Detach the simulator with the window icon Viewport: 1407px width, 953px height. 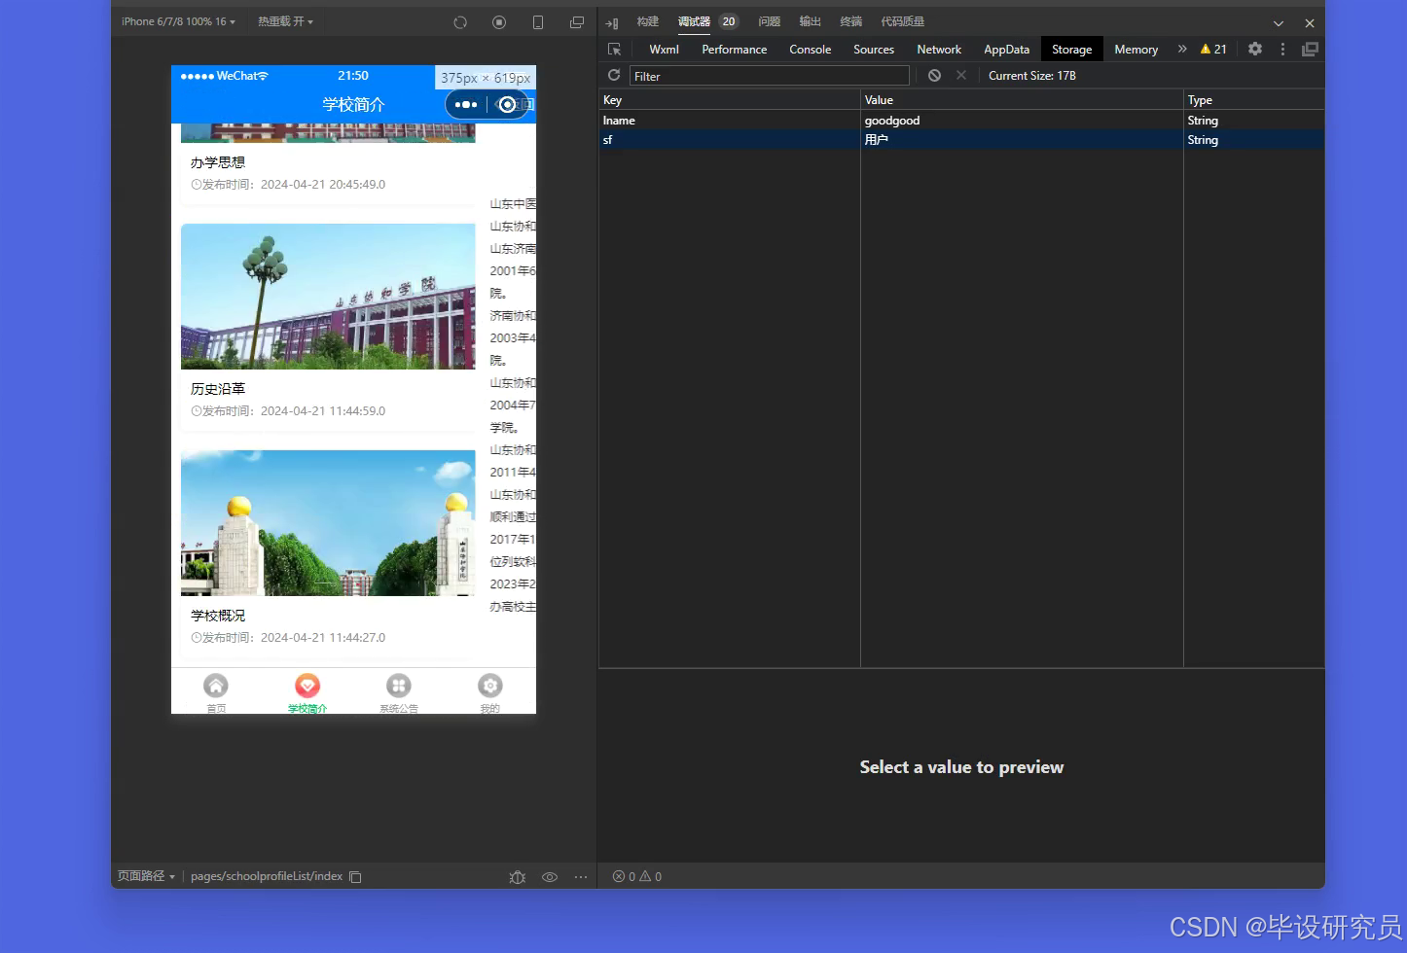click(577, 22)
